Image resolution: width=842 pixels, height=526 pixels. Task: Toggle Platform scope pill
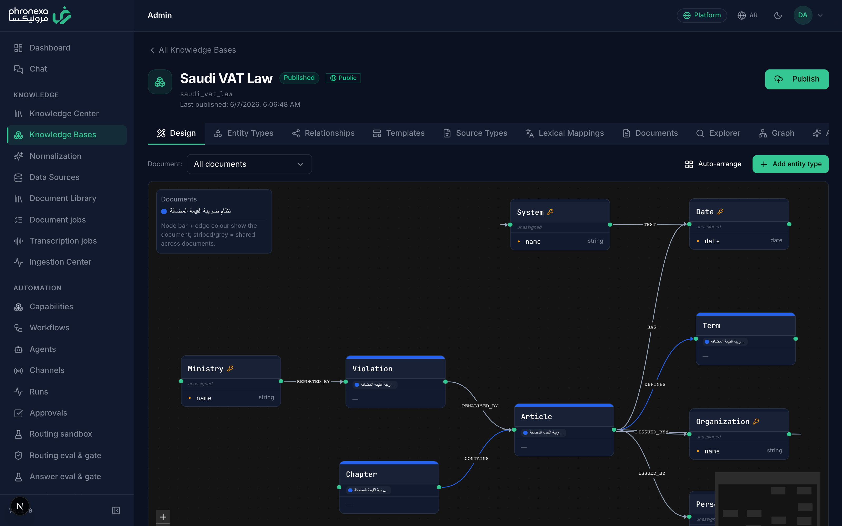pyautogui.click(x=702, y=15)
